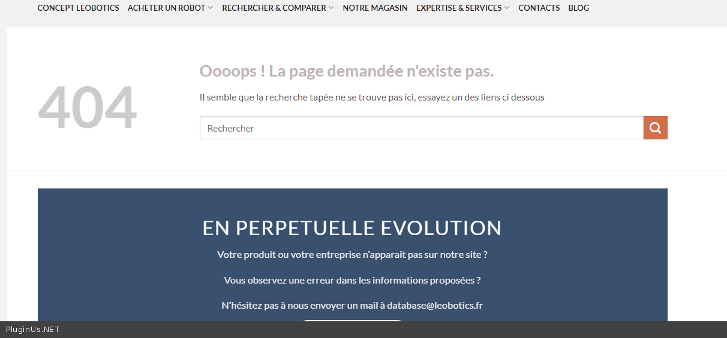Select the RECHERCHER & COMPARER menu label
The image size is (727, 338).
pos(274,8)
